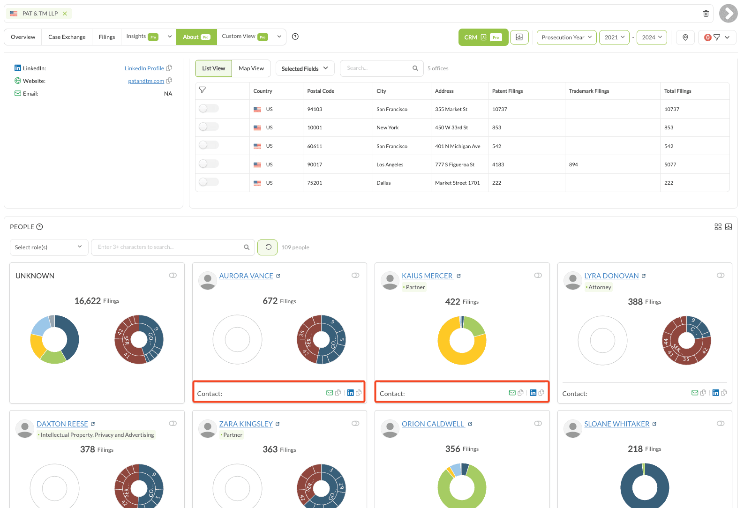Open Aurora Vance's LinkedIn icon
Screen dimensions: 744x508
[x=350, y=393]
